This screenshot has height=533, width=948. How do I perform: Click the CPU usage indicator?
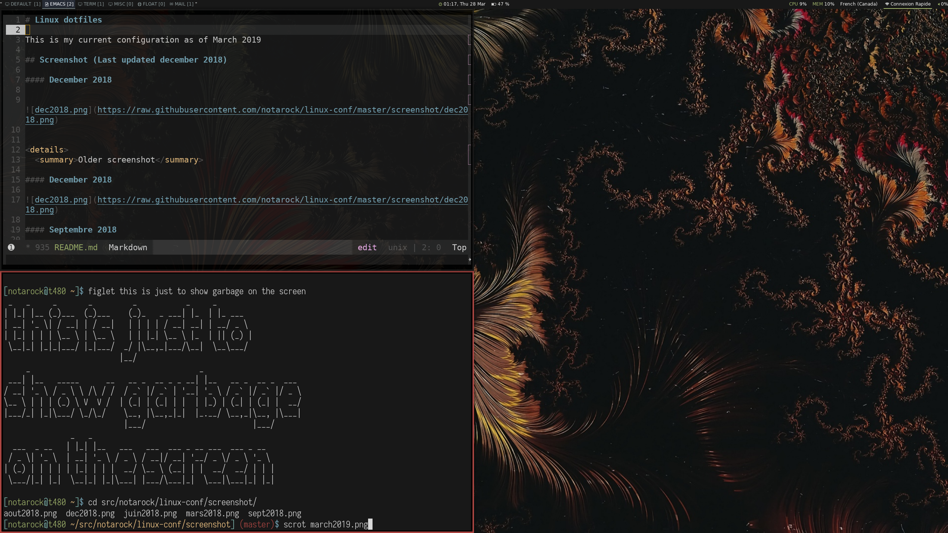point(797,4)
